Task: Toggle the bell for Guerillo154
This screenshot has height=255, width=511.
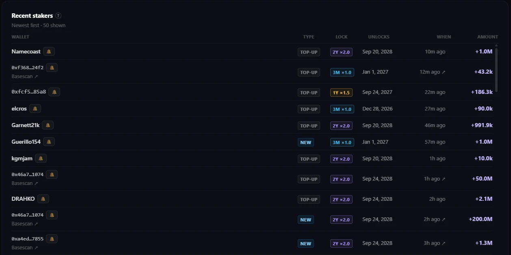Action: (x=49, y=142)
